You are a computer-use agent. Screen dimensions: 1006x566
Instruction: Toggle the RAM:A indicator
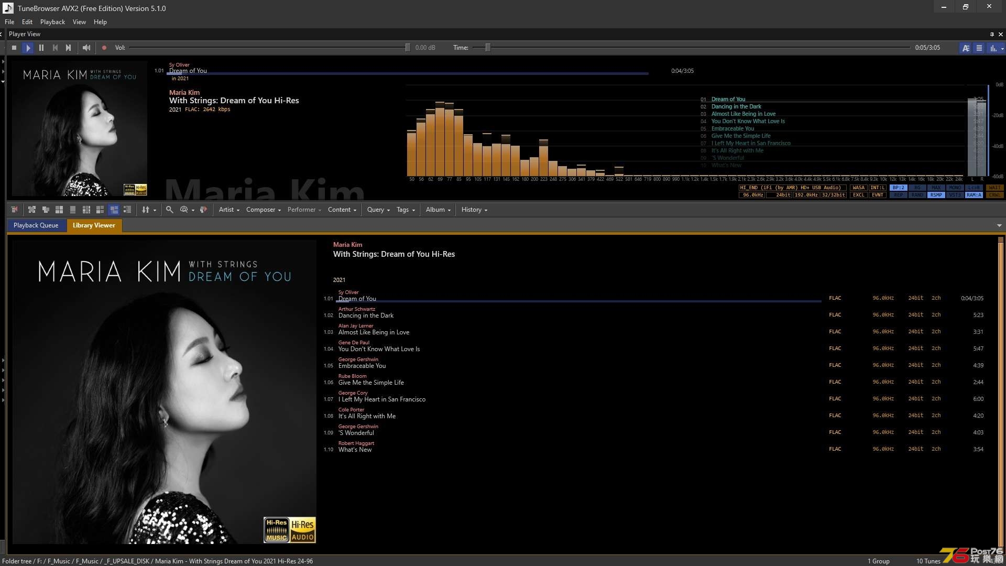(x=974, y=195)
